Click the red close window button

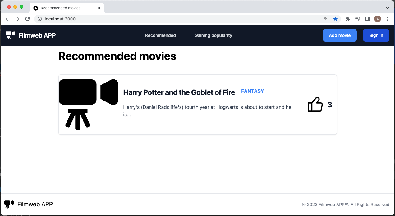click(x=9, y=7)
